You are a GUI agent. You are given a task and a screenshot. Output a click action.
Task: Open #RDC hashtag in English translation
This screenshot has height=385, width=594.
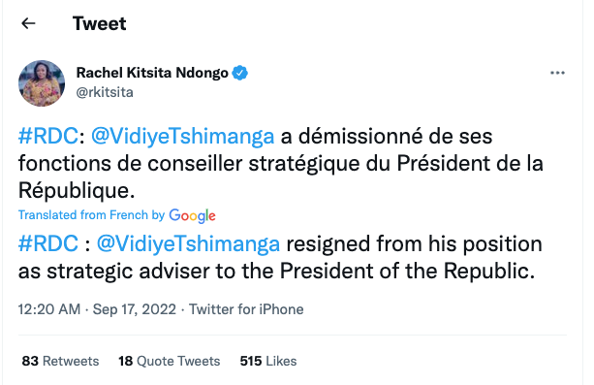(x=48, y=243)
